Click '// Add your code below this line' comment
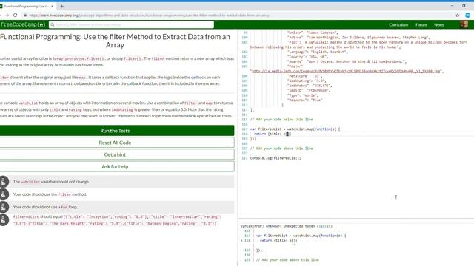Image resolution: width=474 pixels, height=266 pixels. [x=281, y=120]
